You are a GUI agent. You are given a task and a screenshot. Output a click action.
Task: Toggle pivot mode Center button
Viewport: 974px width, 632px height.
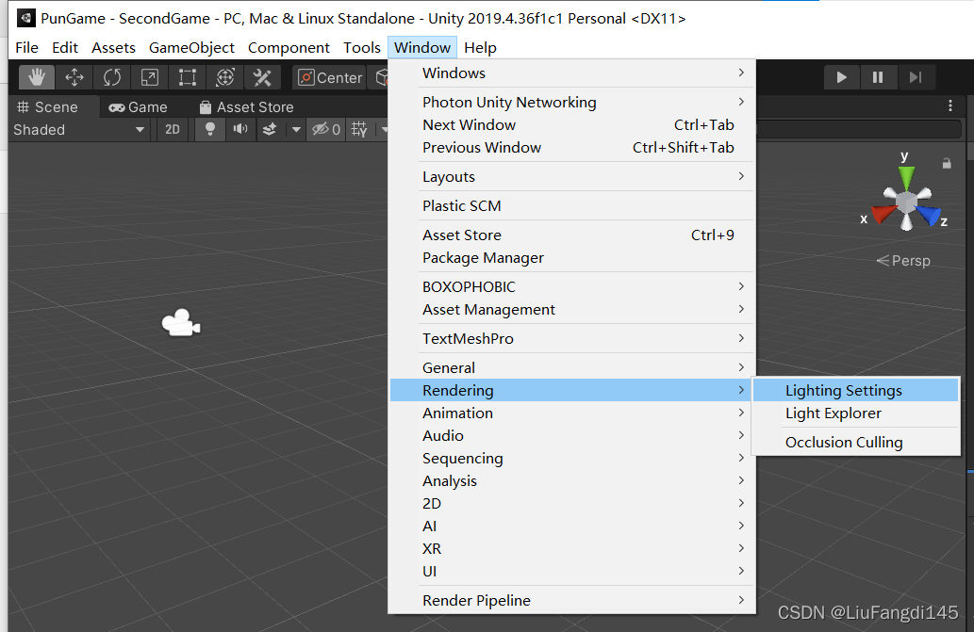pos(330,77)
